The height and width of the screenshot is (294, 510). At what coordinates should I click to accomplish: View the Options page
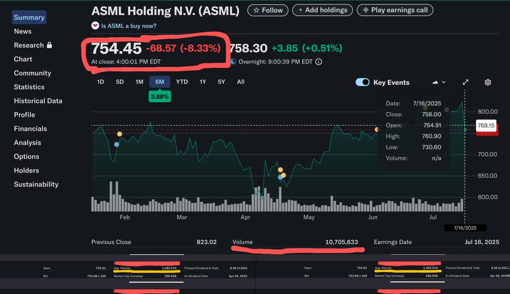[x=27, y=156]
